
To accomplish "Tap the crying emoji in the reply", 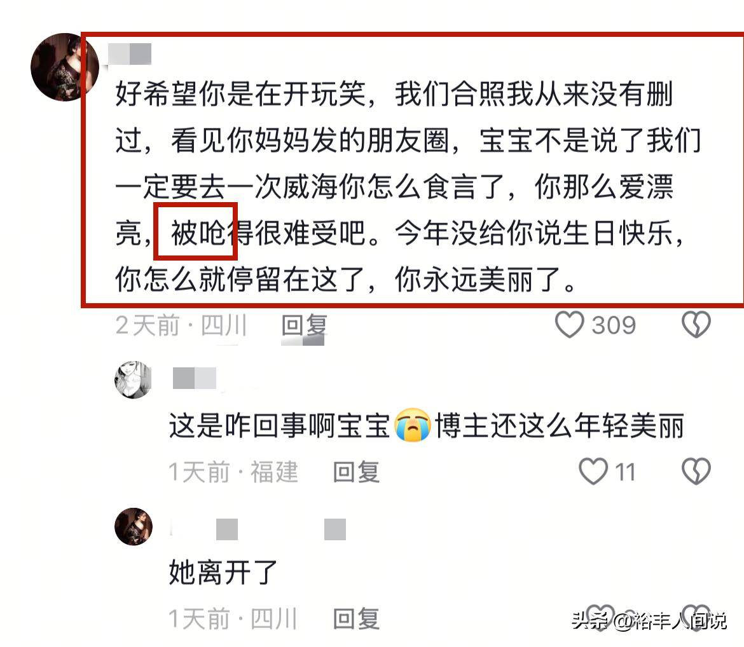I will pos(413,425).
